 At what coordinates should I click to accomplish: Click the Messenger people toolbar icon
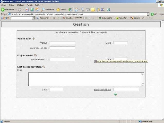[x=108, y=10]
